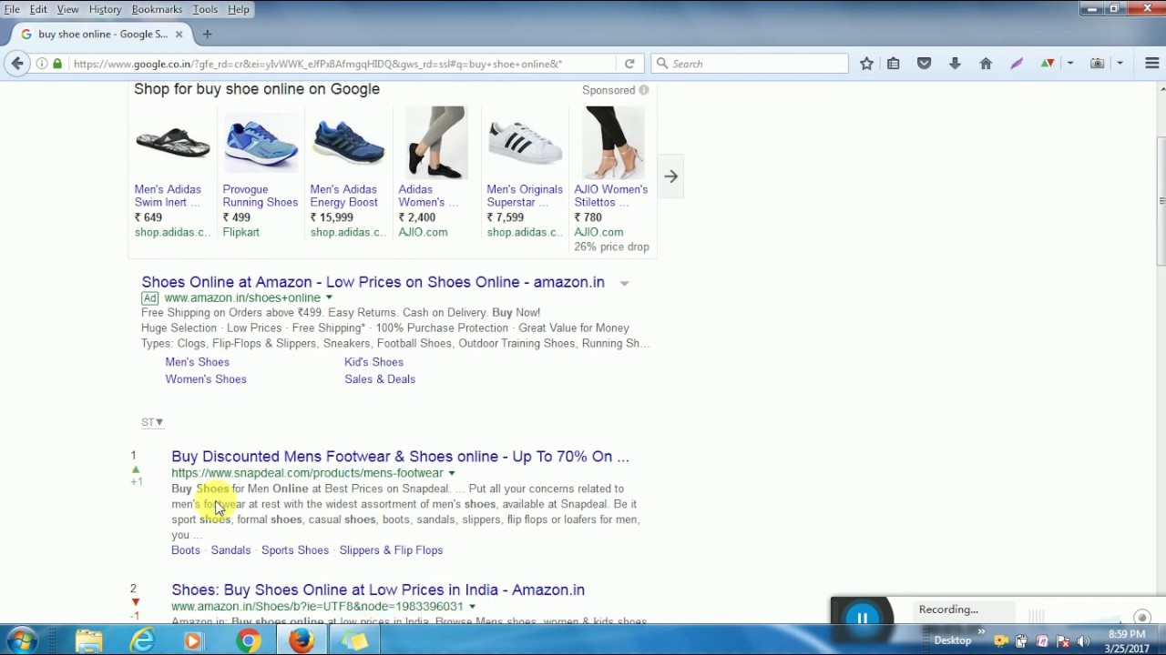Expand arrow next to amazon.in/shoes+online URL
1166x655 pixels.
pyautogui.click(x=329, y=297)
